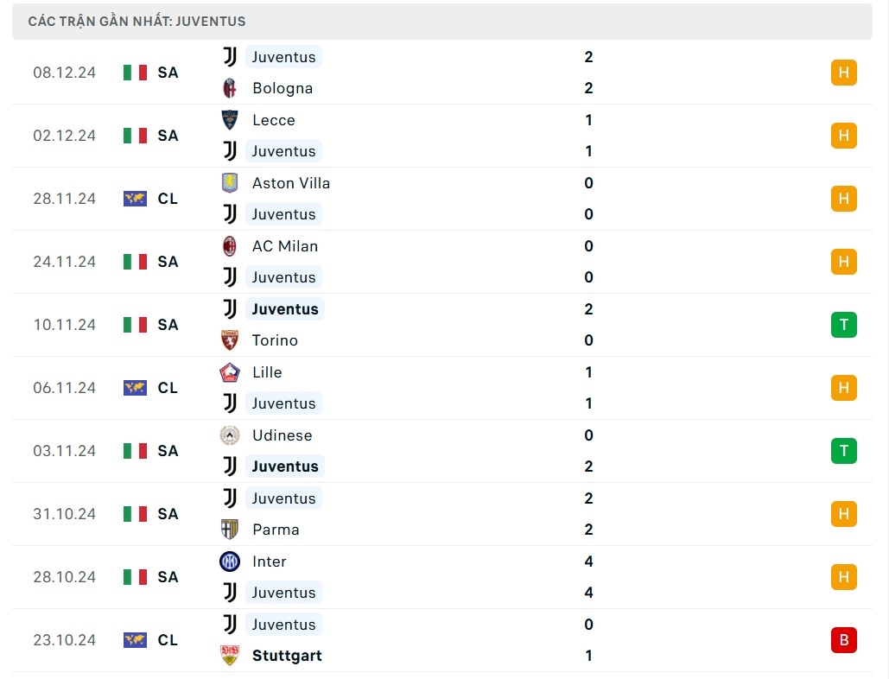Click the AC Milan club logo
The image size is (889, 679).
[x=230, y=246]
